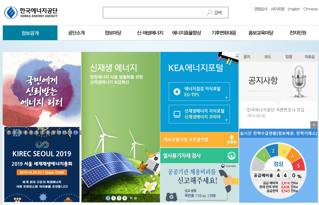319x205 pixels.
Task: Open the 정보마당 menu
Action: pos(113,33)
